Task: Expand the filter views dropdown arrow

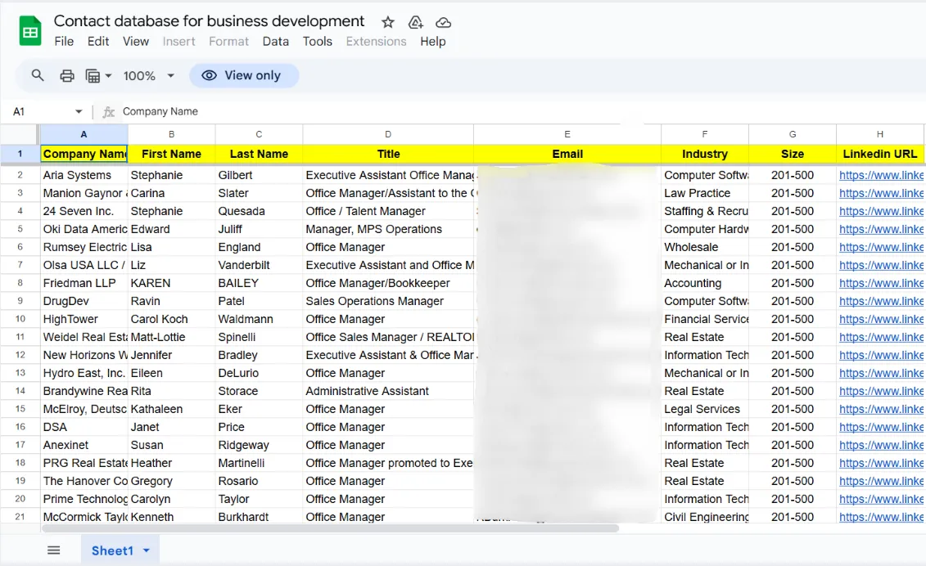Action: [x=108, y=75]
